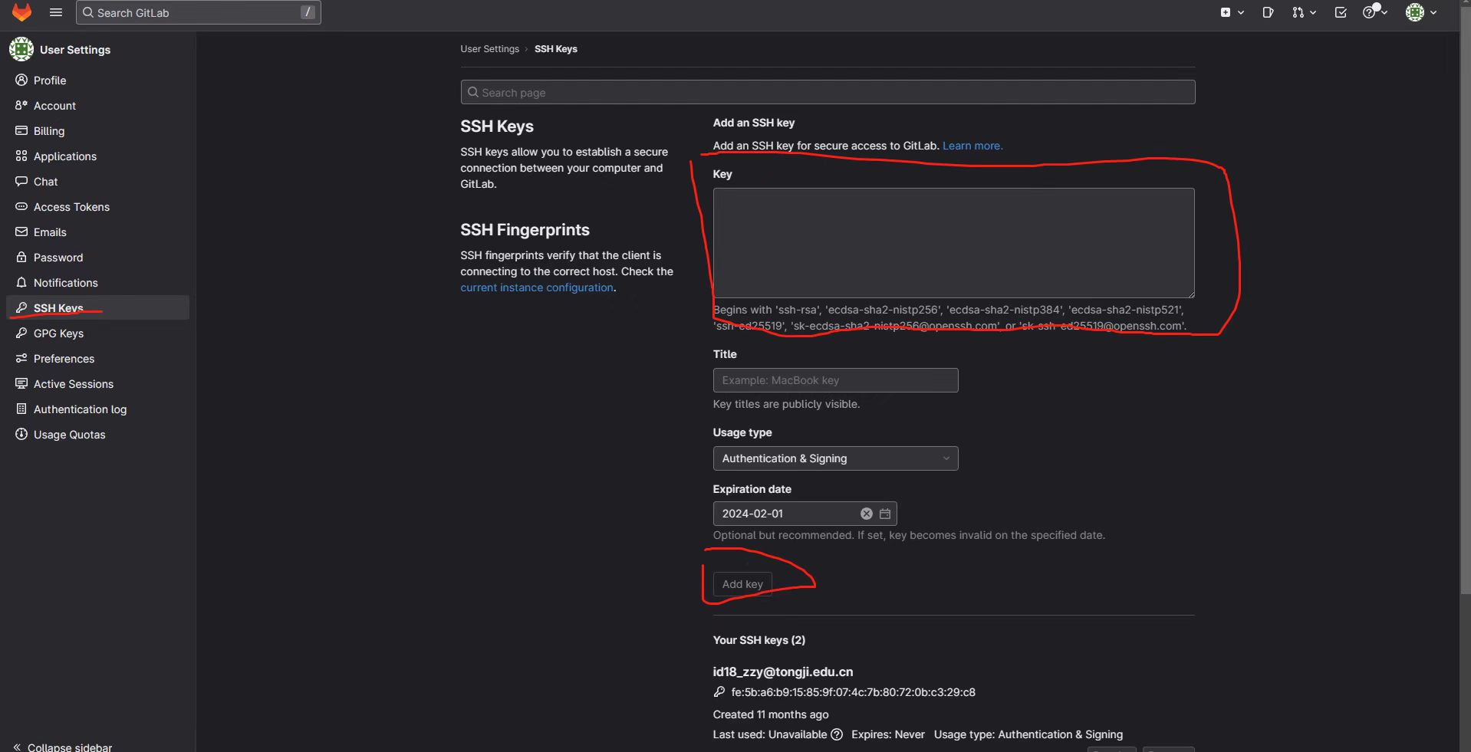The width and height of the screenshot is (1471, 752).
Task: Click the Search GitLab box
Action: pos(199,12)
